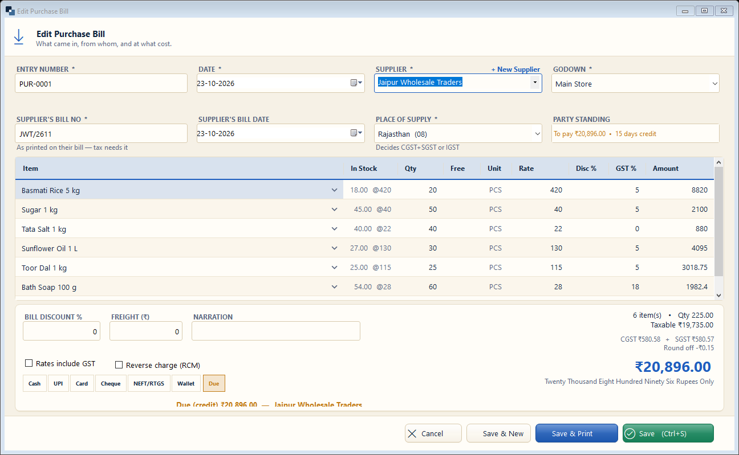Click the item table vertical scrollbar
Image resolution: width=739 pixels, height=455 pixels.
pos(718,222)
